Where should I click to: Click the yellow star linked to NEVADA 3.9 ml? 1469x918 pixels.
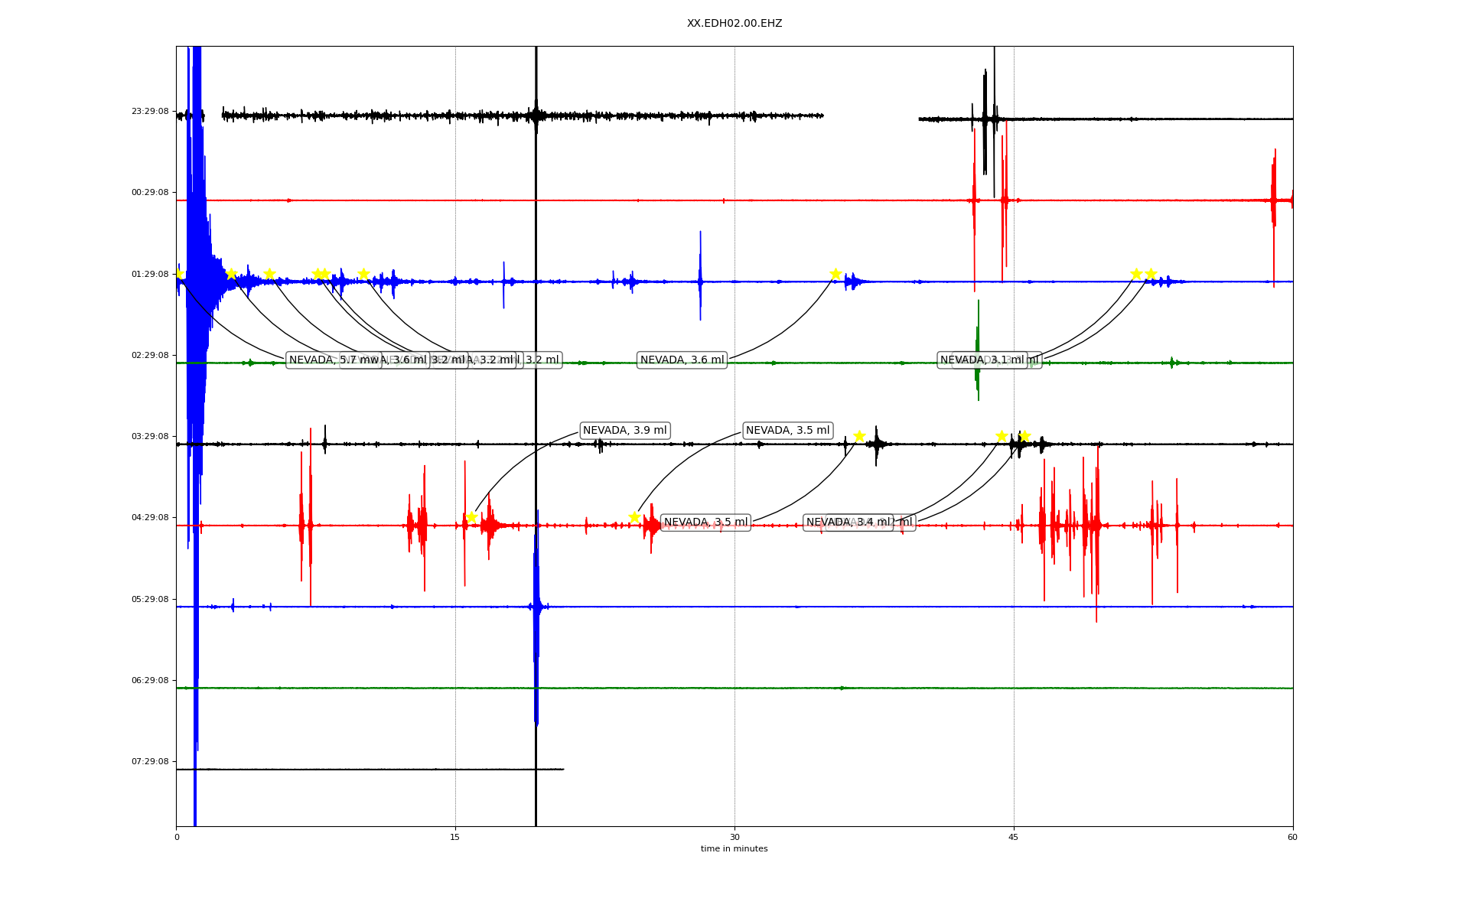(x=471, y=517)
